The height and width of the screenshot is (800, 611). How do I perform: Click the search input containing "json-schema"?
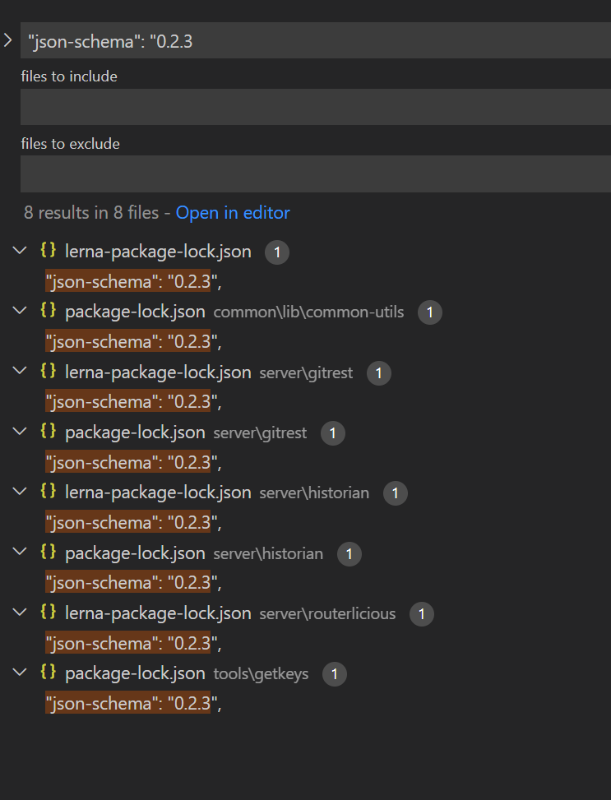pos(316,40)
